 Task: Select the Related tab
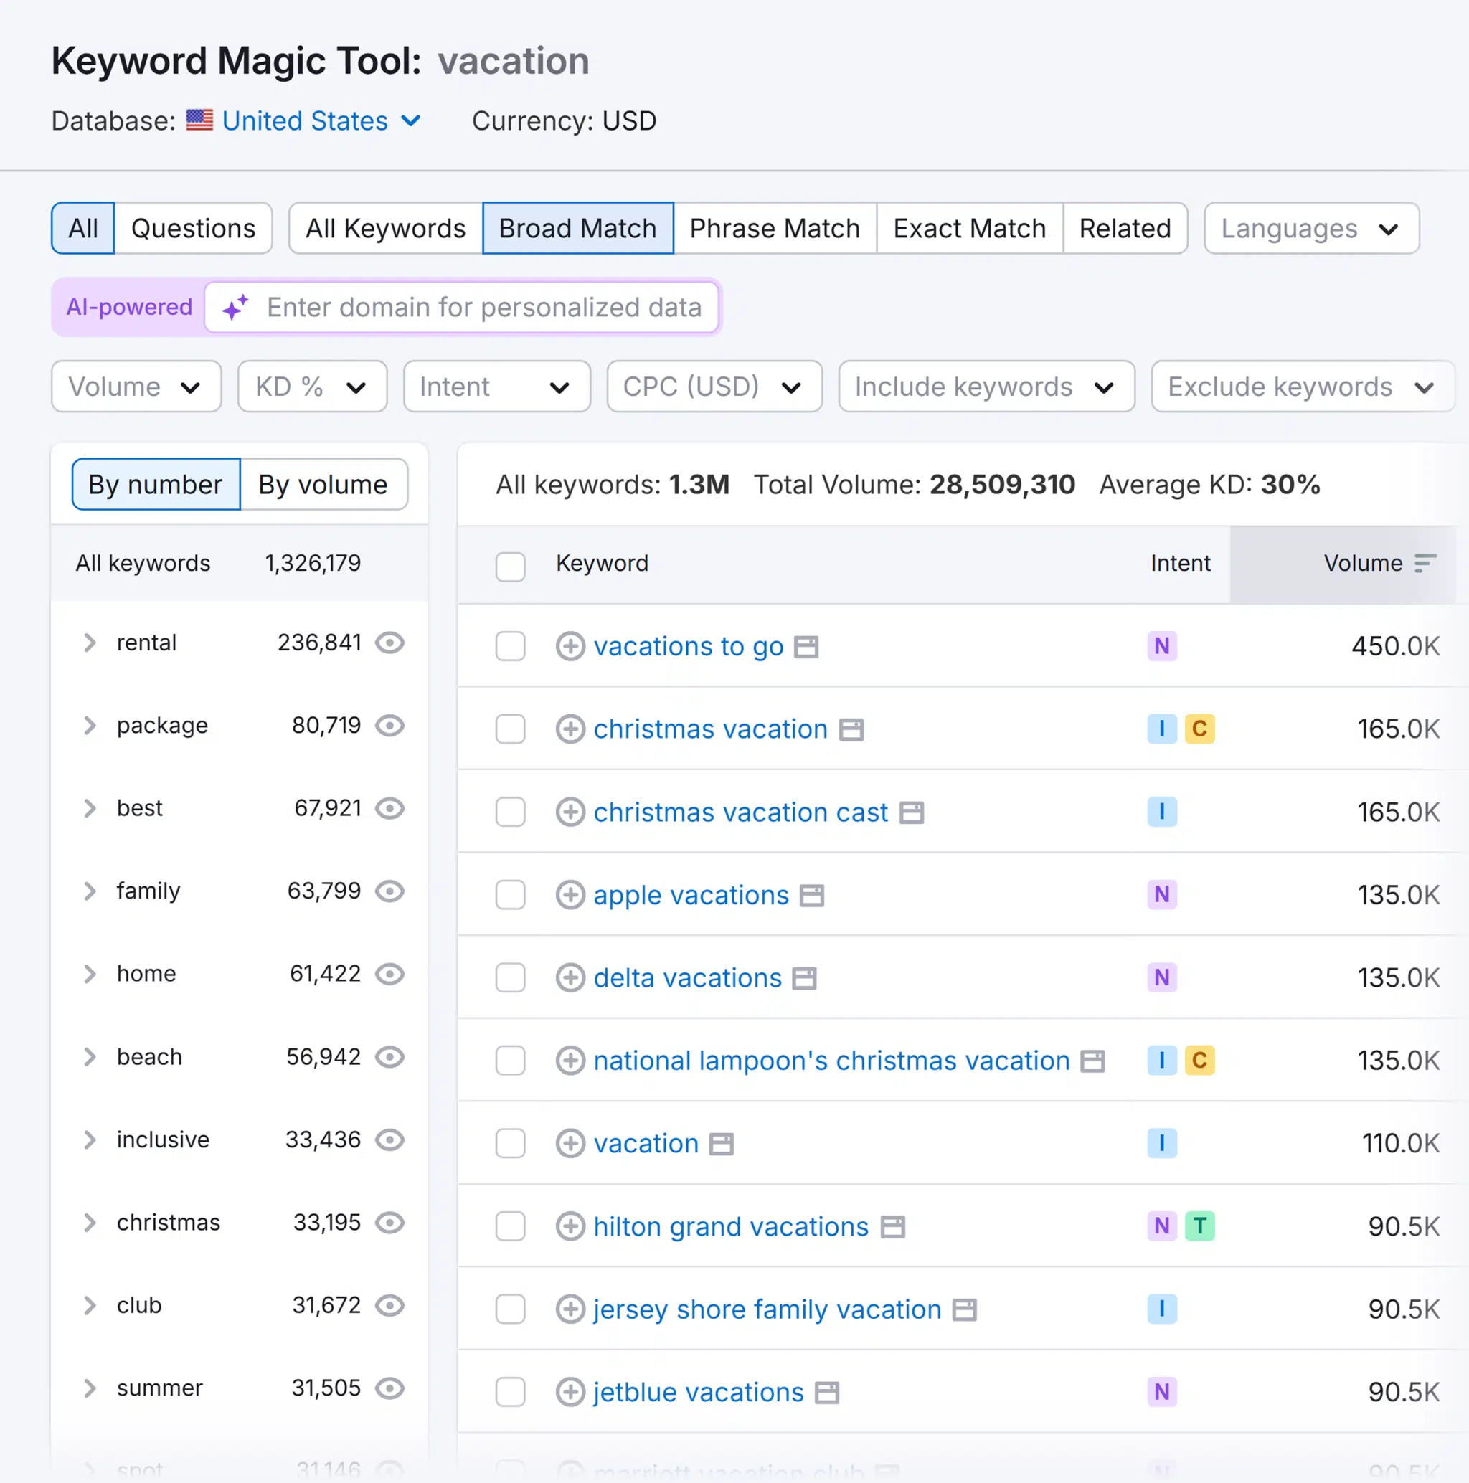click(x=1125, y=229)
